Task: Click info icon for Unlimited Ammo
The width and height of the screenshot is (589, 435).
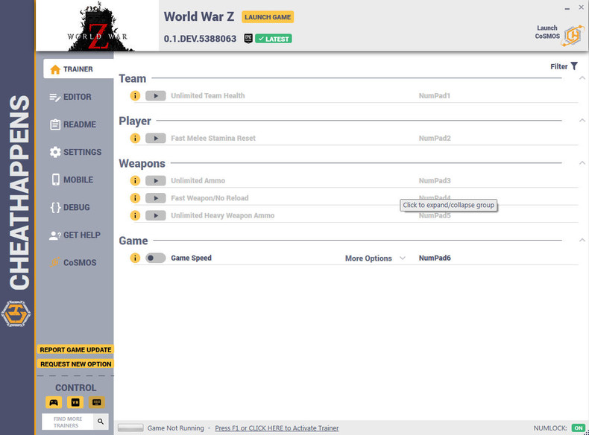Action: 135,180
